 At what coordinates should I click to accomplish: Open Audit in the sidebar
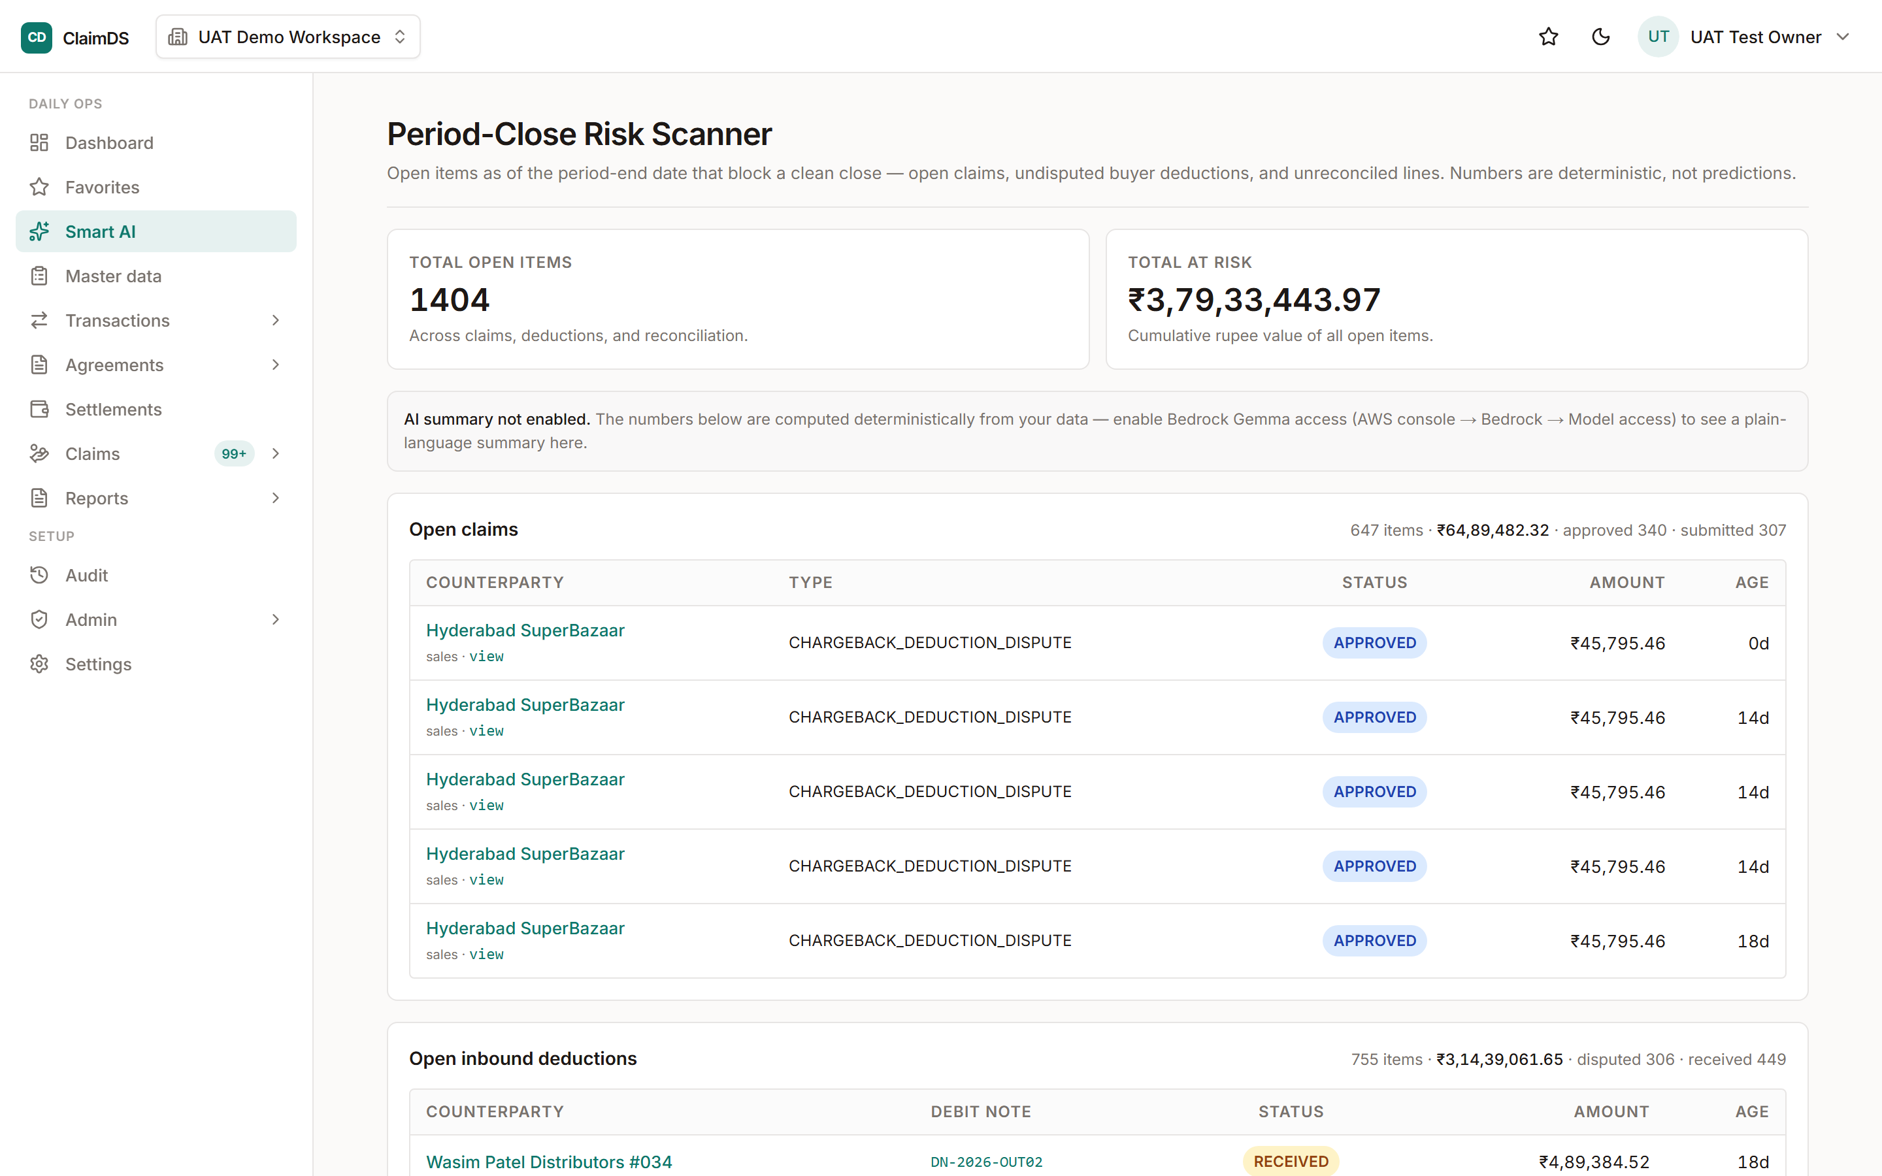click(156, 575)
